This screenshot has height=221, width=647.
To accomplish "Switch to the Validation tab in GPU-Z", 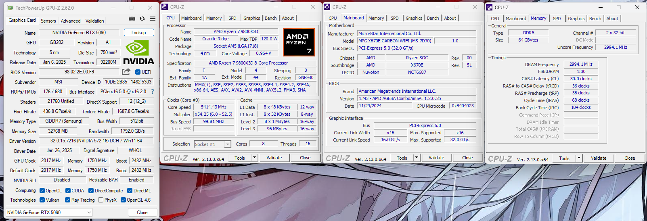I will click(x=95, y=21).
